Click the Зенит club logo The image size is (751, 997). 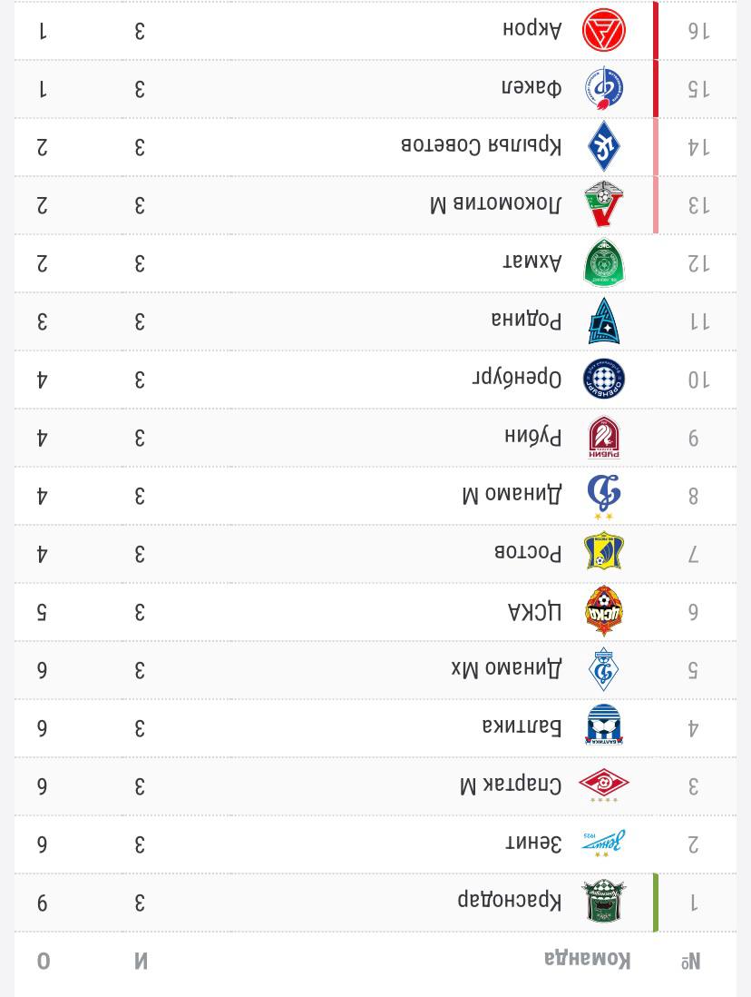603,844
